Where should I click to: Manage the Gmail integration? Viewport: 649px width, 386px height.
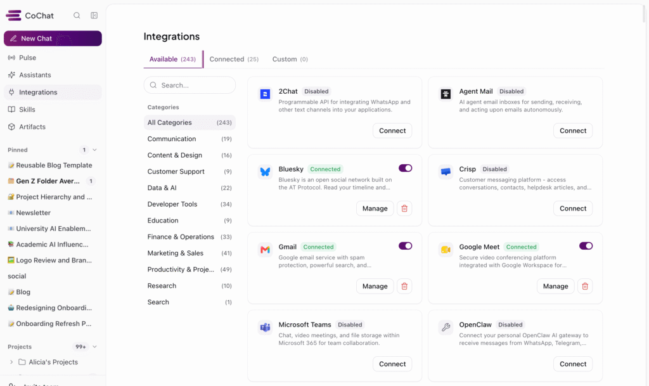pyautogui.click(x=375, y=286)
